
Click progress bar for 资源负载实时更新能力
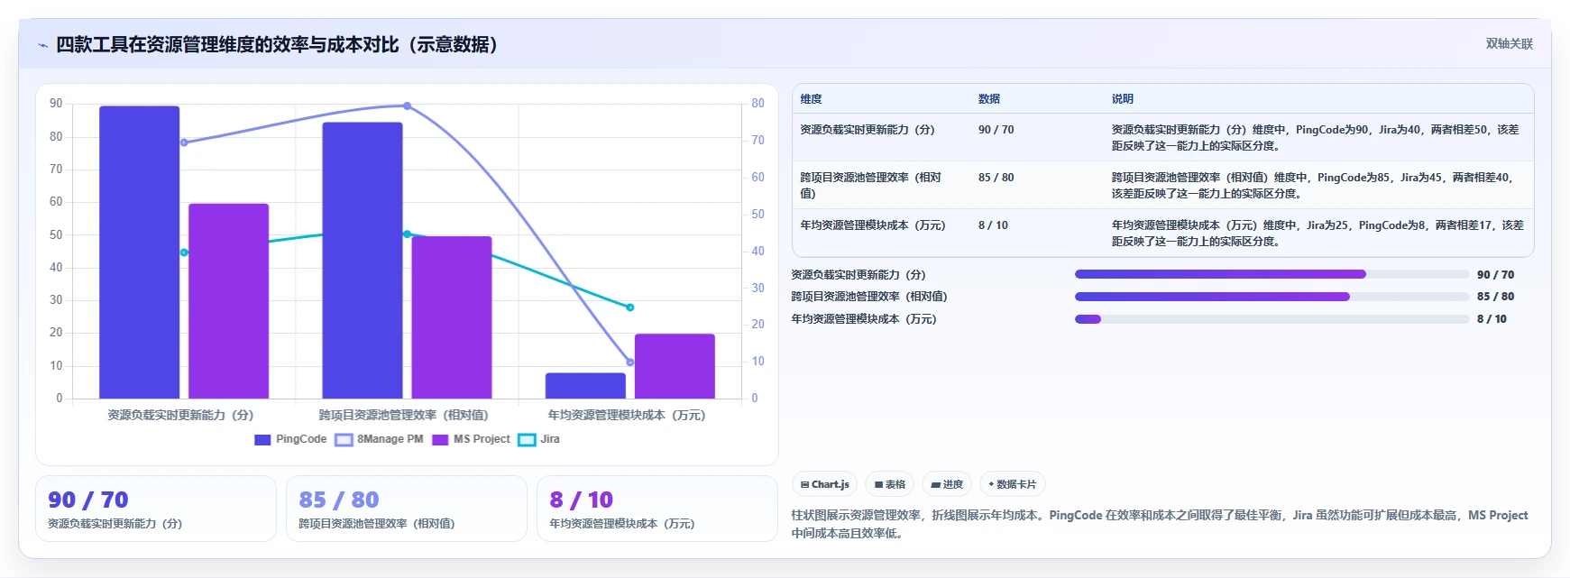(1272, 274)
